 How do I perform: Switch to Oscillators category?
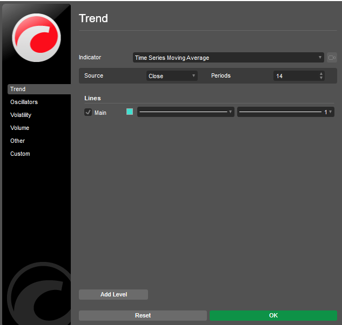[24, 102]
